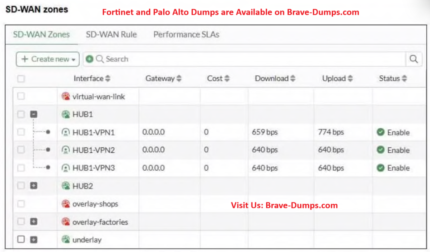This screenshot has height=252, width=430.
Task: Click the Search input field
Action: pos(251,59)
